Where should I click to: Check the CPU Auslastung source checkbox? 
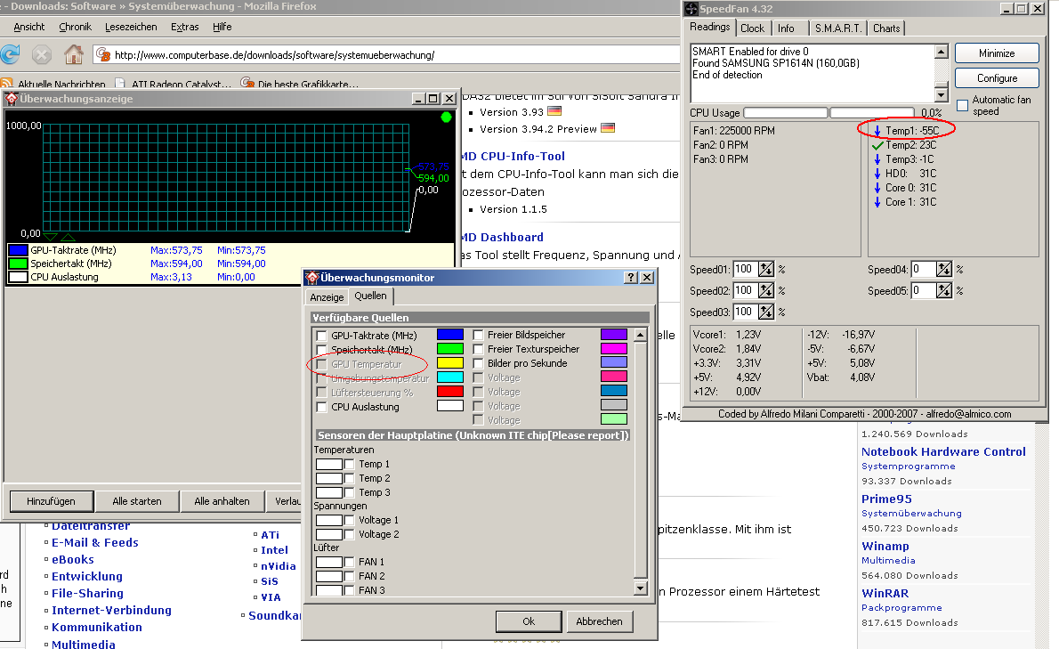[x=321, y=407]
